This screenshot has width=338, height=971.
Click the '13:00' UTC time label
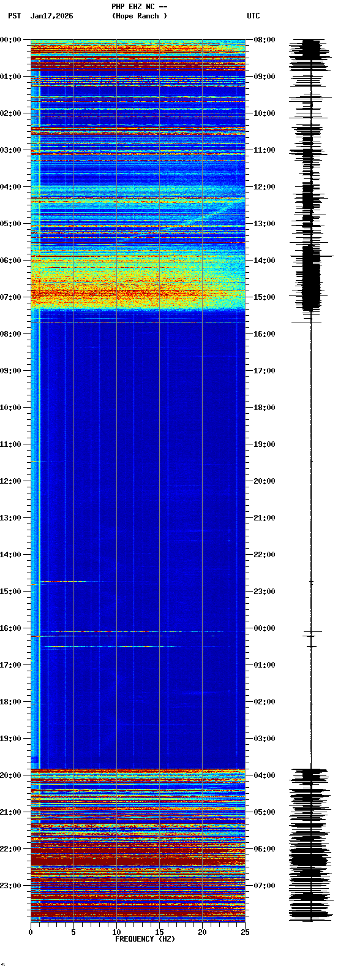pyautogui.click(x=265, y=224)
